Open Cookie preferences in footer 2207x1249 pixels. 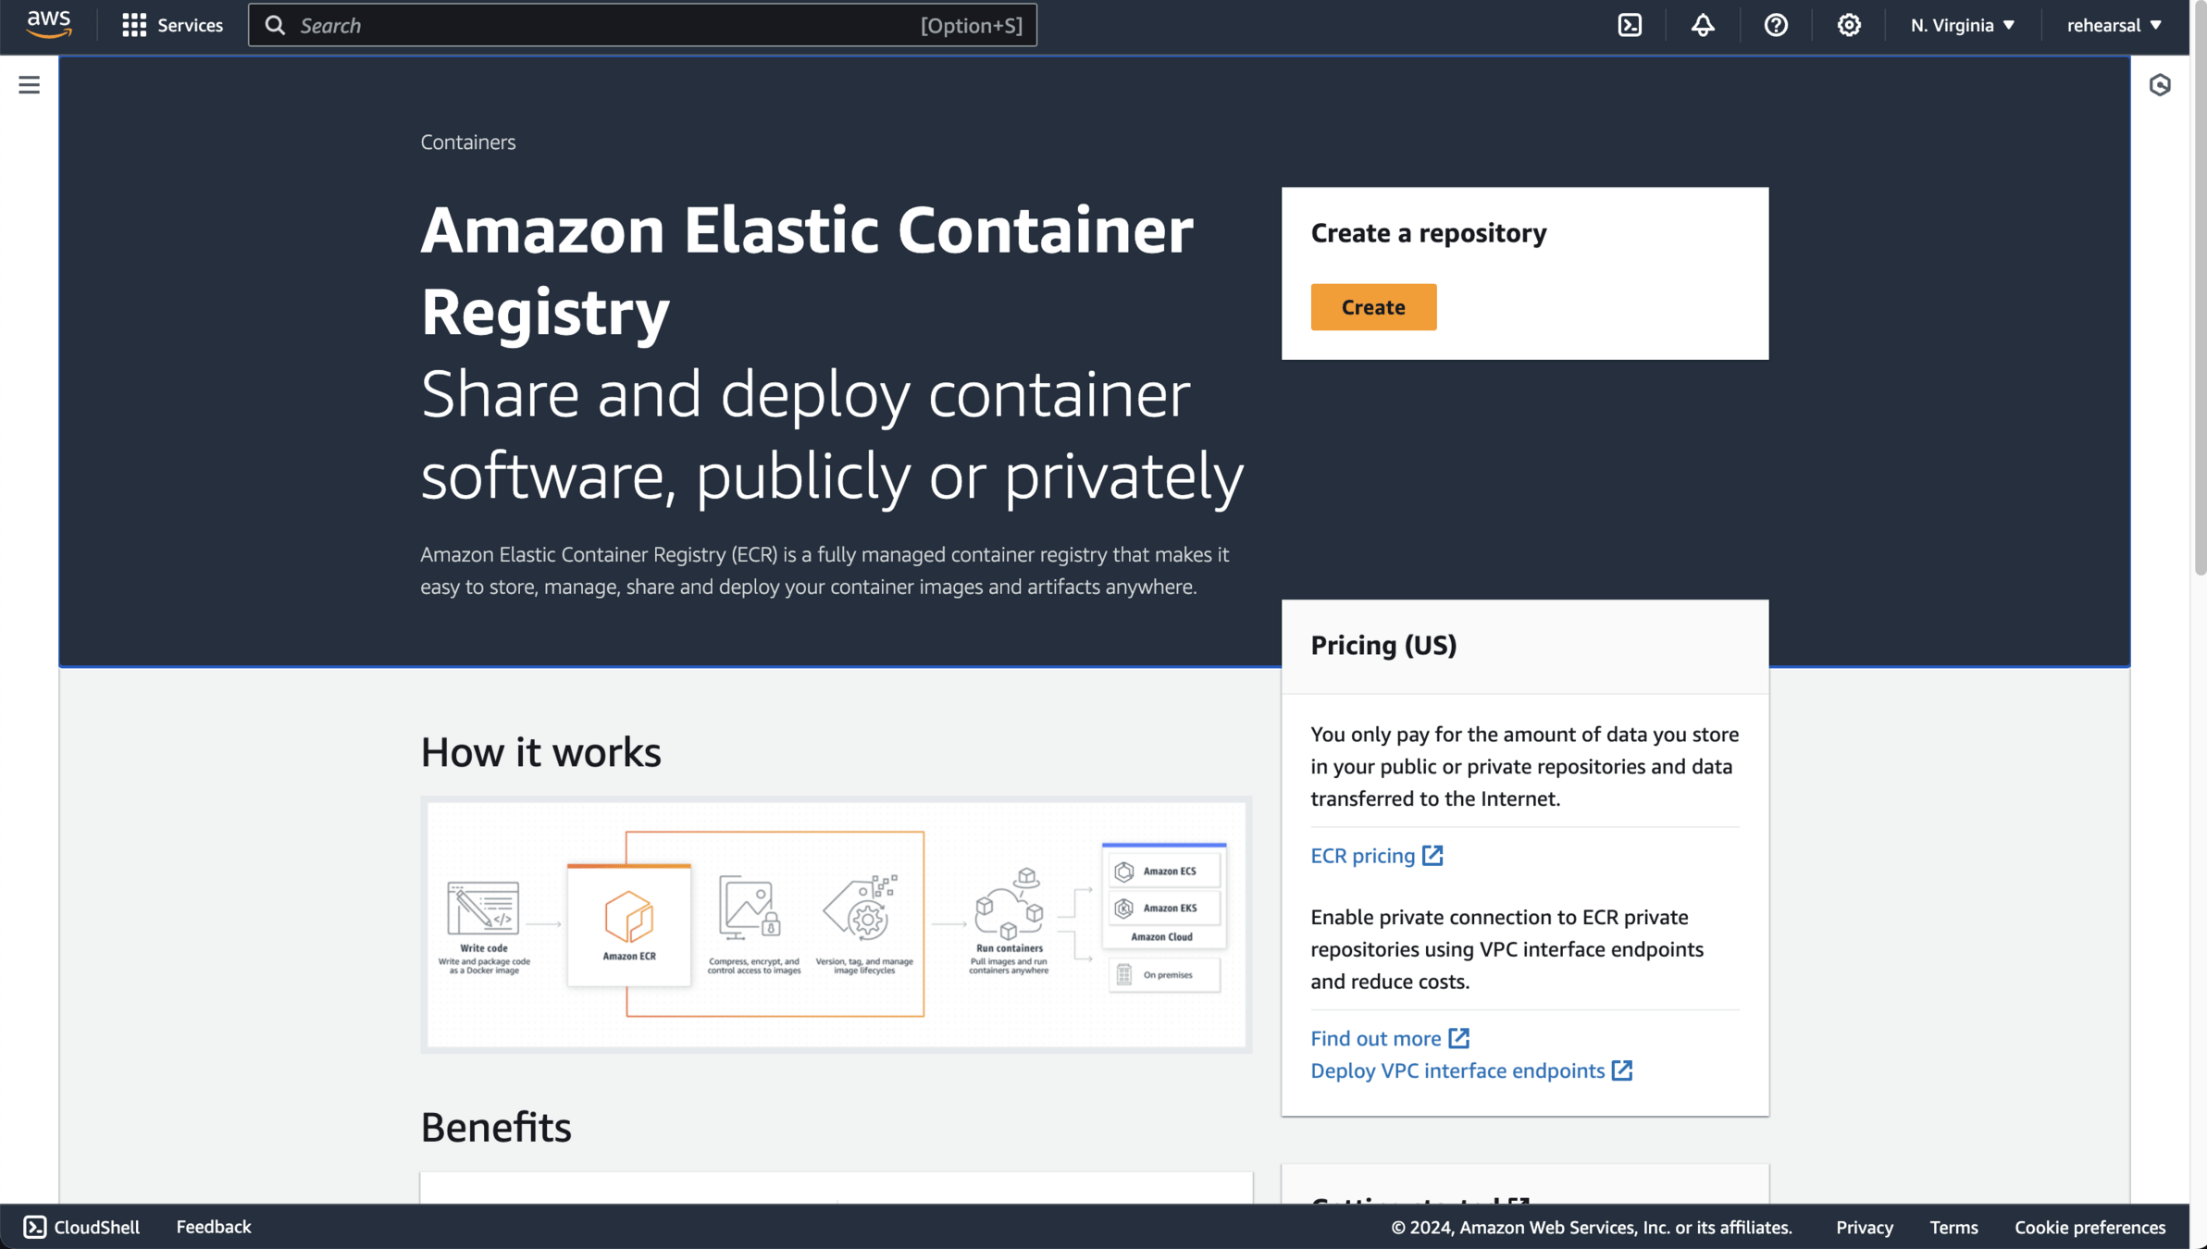point(2089,1227)
